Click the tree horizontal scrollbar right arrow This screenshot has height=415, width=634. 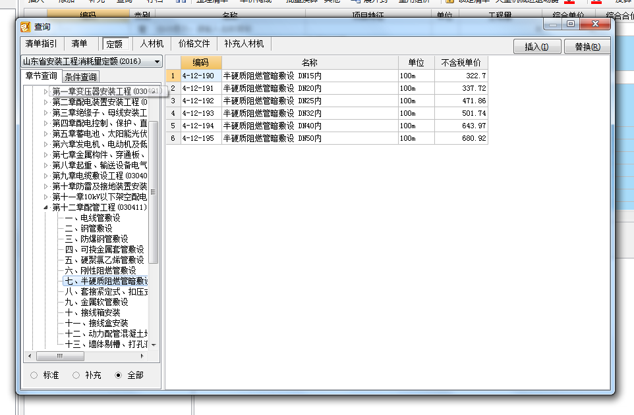[x=142, y=356]
